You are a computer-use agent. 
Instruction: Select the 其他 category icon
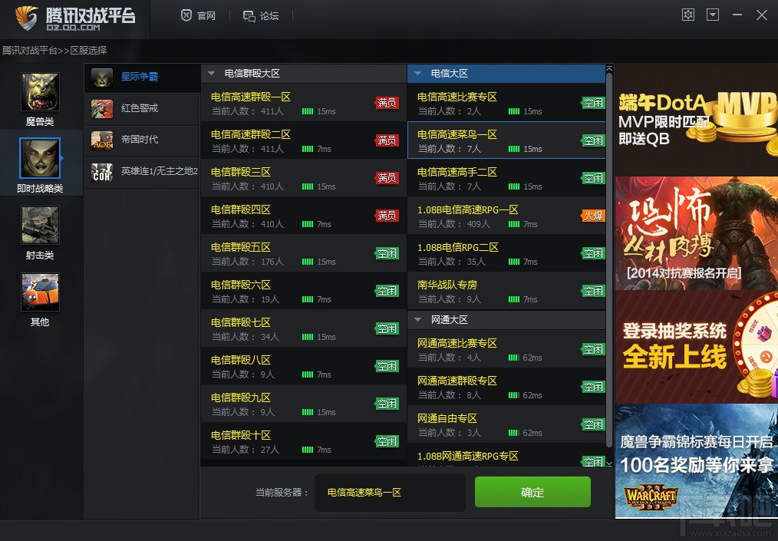point(40,292)
